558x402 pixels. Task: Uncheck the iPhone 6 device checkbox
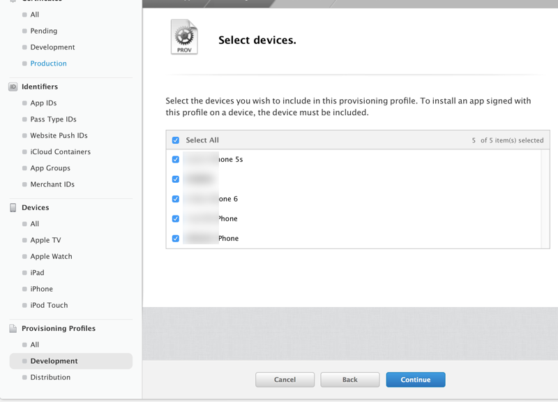176,199
